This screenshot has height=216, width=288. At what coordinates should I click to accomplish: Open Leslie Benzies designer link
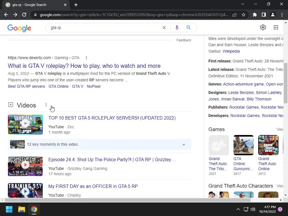coord(241,93)
